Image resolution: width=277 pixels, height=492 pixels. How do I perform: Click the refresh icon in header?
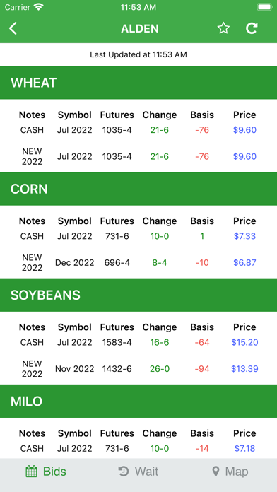(x=252, y=28)
